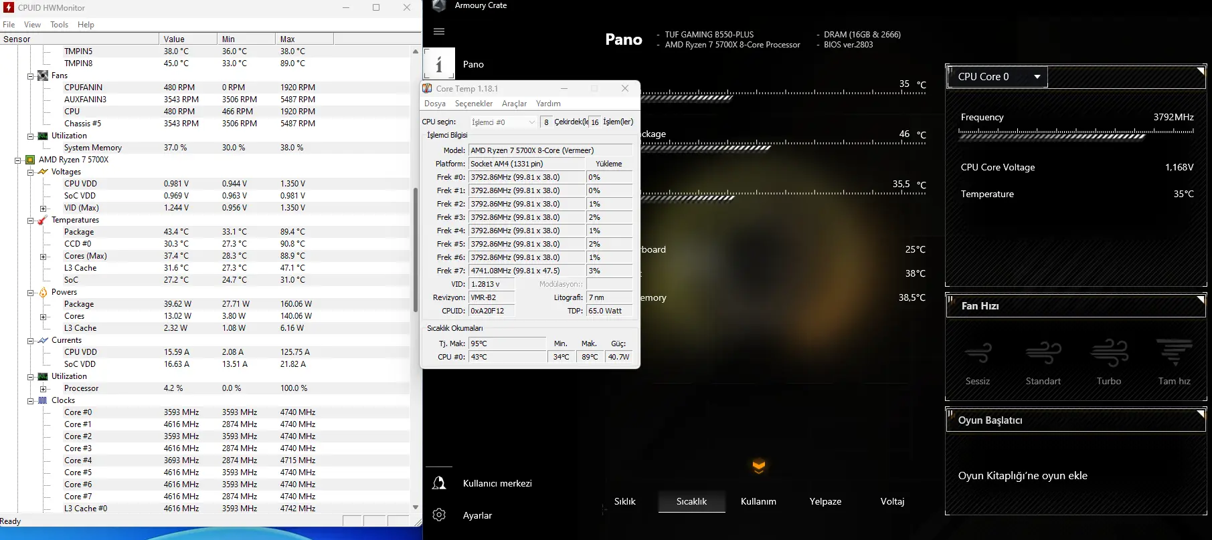
Task: Click the Temperatures thermometer icon
Action: click(43, 220)
